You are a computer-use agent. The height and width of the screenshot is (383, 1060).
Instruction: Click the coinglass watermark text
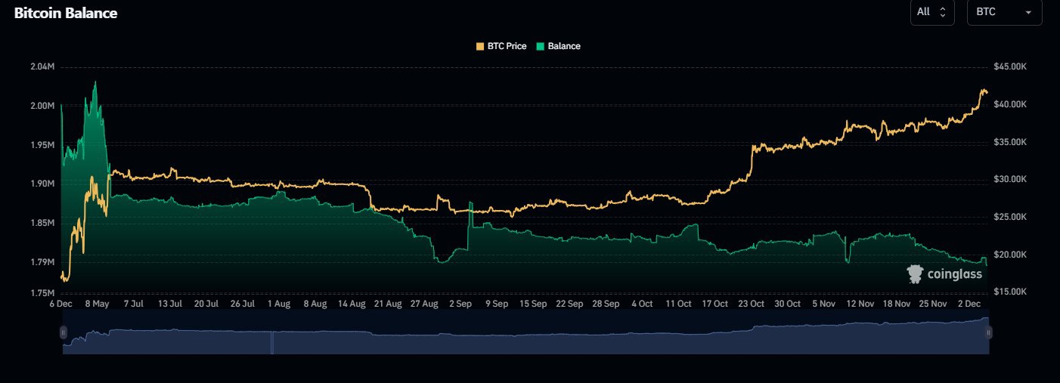(x=955, y=274)
